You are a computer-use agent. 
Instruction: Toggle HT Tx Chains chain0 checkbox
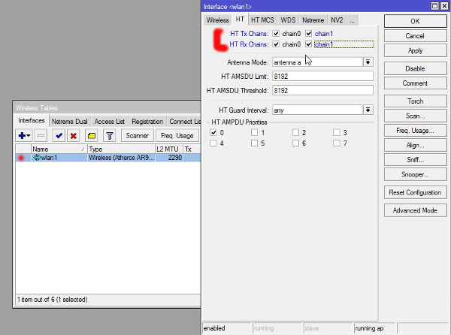click(276, 33)
